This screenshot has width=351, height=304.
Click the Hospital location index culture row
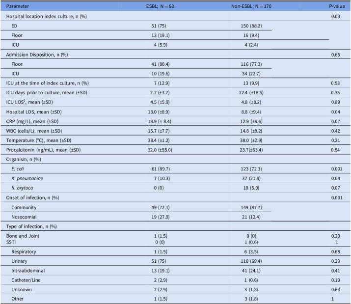pyautogui.click(x=176, y=16)
